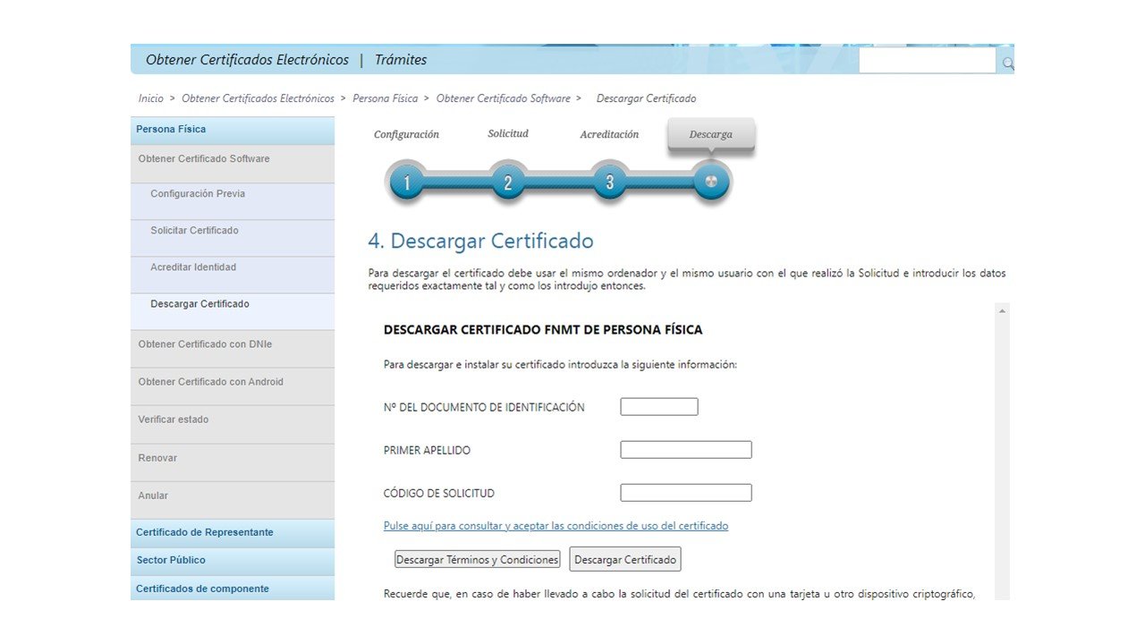Open Trámites in the header
The width and height of the screenshot is (1145, 644).
(x=401, y=60)
